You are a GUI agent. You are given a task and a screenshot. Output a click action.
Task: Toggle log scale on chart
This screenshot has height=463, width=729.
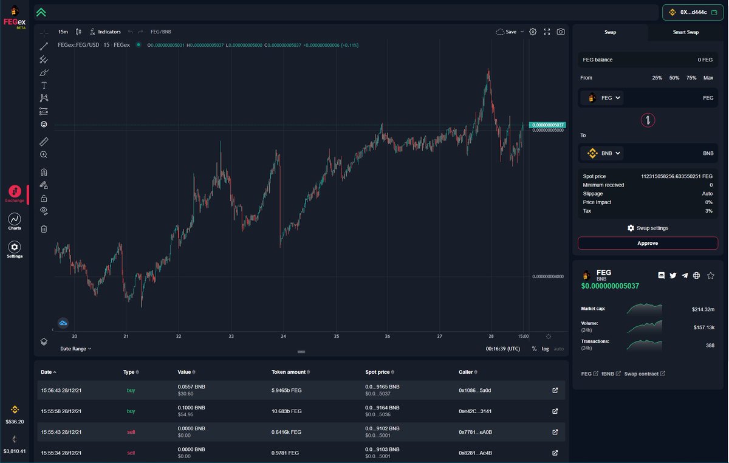(546, 349)
